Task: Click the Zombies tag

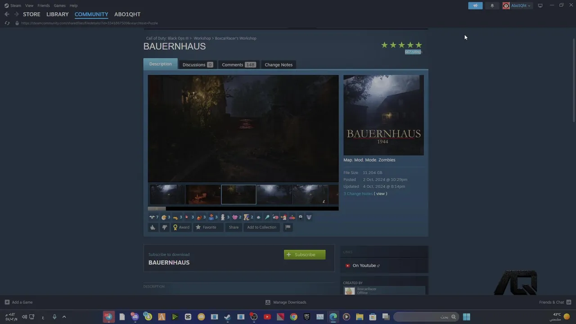Action: pos(387,160)
